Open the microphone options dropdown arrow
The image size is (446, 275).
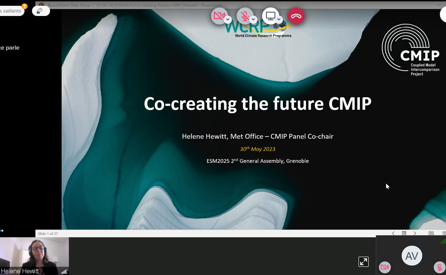tap(253, 20)
